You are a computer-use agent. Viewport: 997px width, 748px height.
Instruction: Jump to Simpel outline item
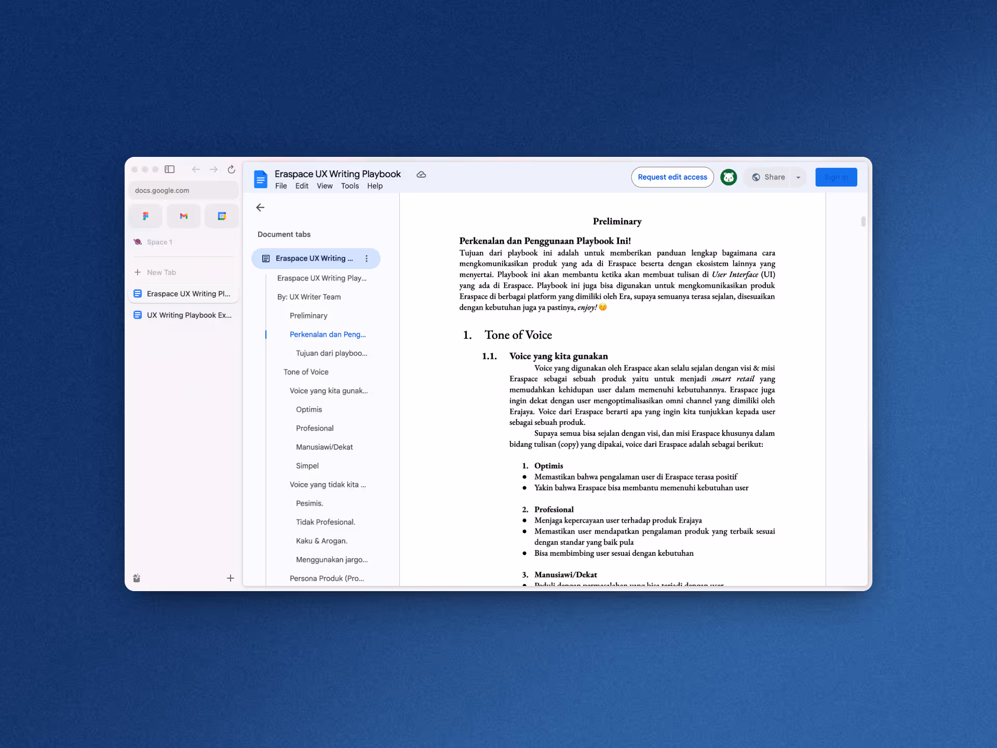[x=307, y=466]
